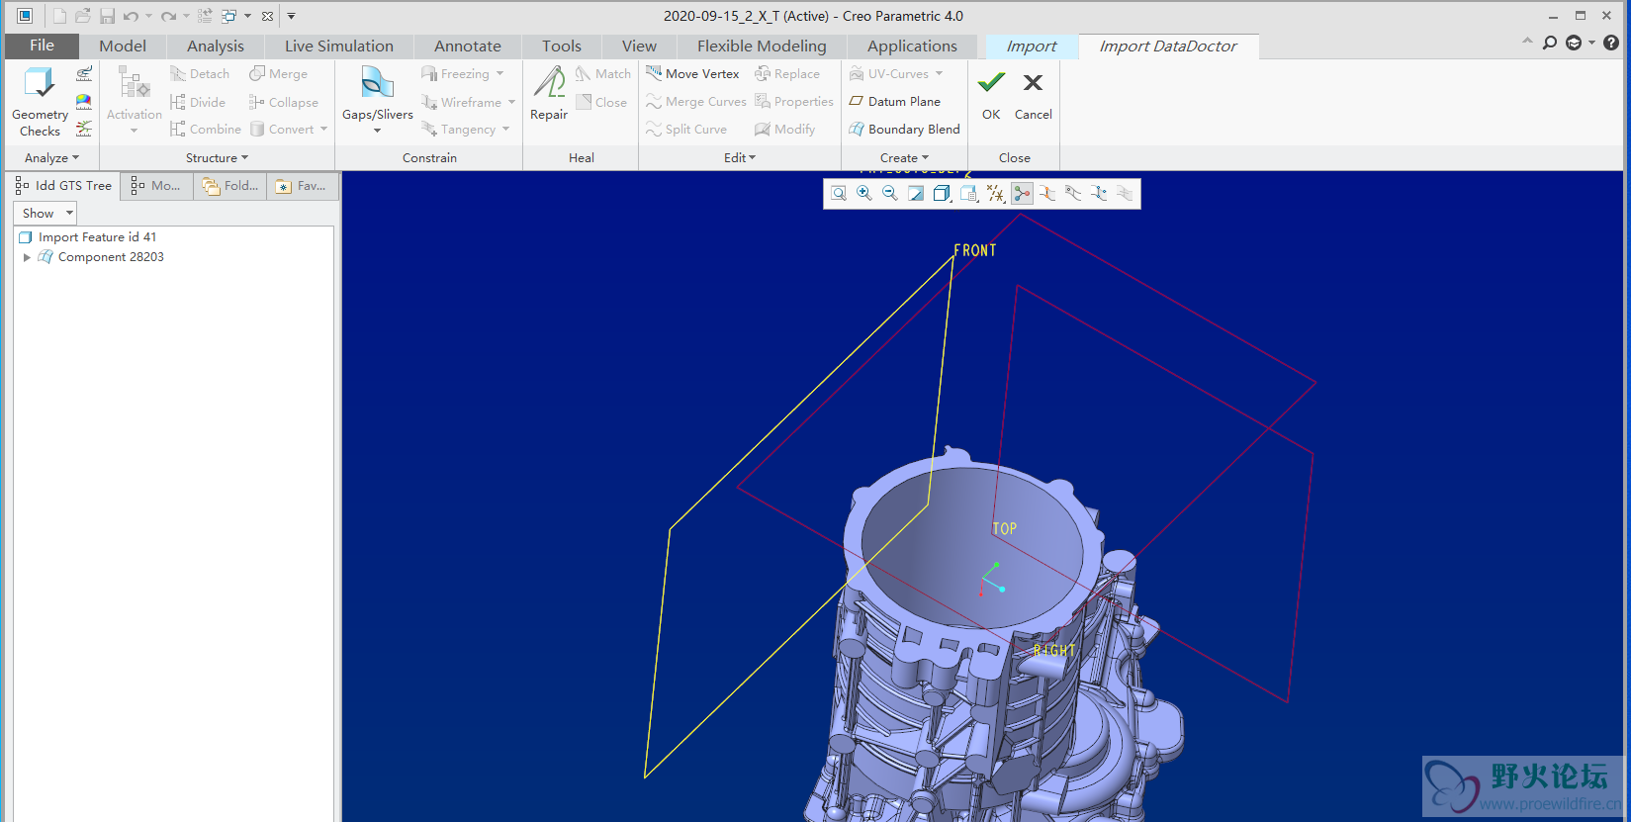
Task: Create a Datum Plane
Action: pos(895,102)
